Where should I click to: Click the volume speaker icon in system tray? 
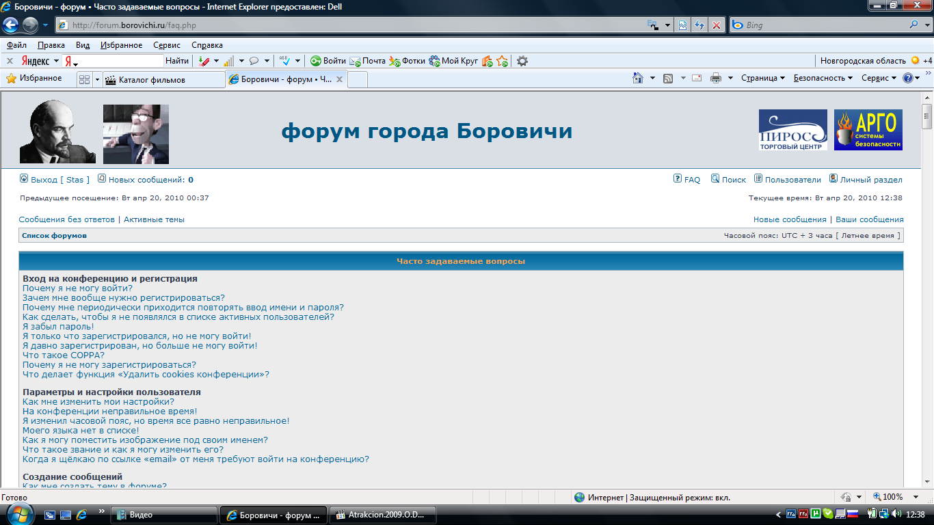click(896, 514)
